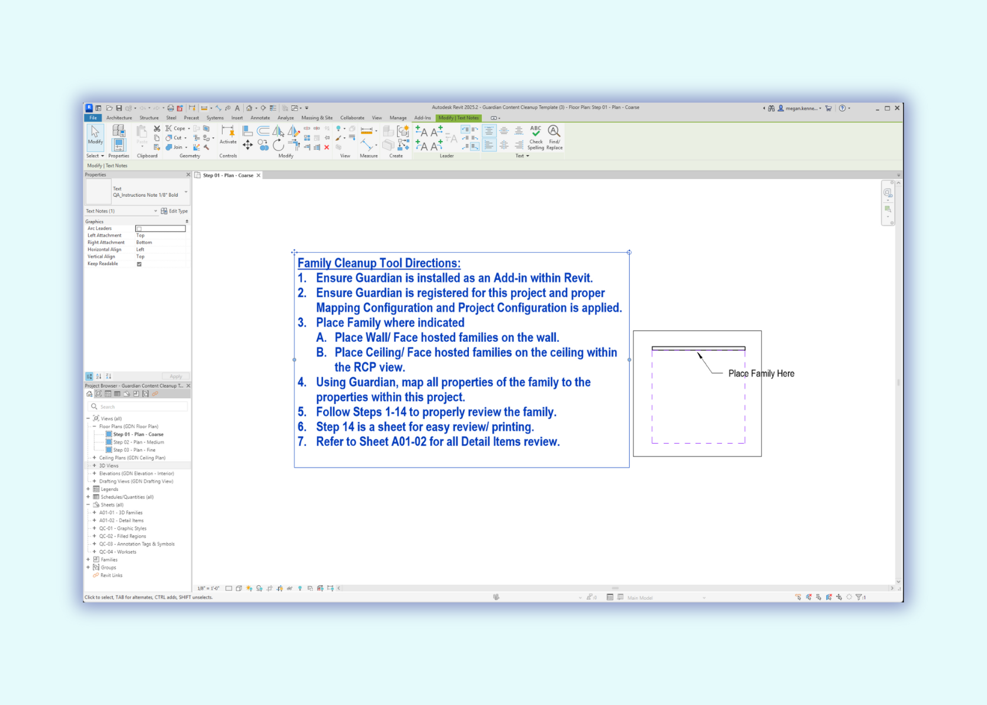Image resolution: width=987 pixels, height=705 pixels.
Task: Expand the Legends node
Action: pos(88,489)
